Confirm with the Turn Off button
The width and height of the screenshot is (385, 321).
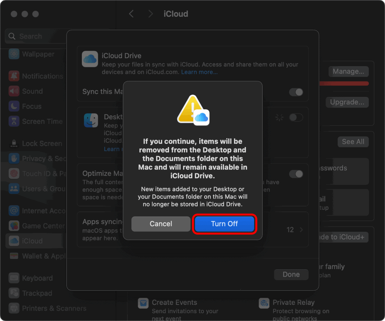point(225,224)
